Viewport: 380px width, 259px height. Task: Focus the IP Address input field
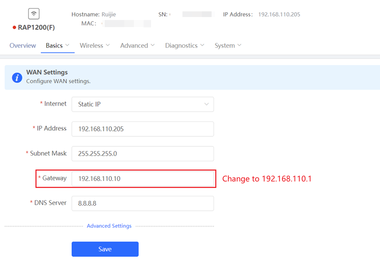click(143, 129)
